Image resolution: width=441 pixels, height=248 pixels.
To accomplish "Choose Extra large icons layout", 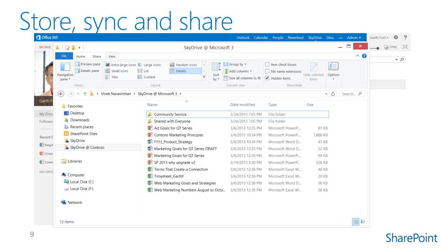I will click(121, 65).
